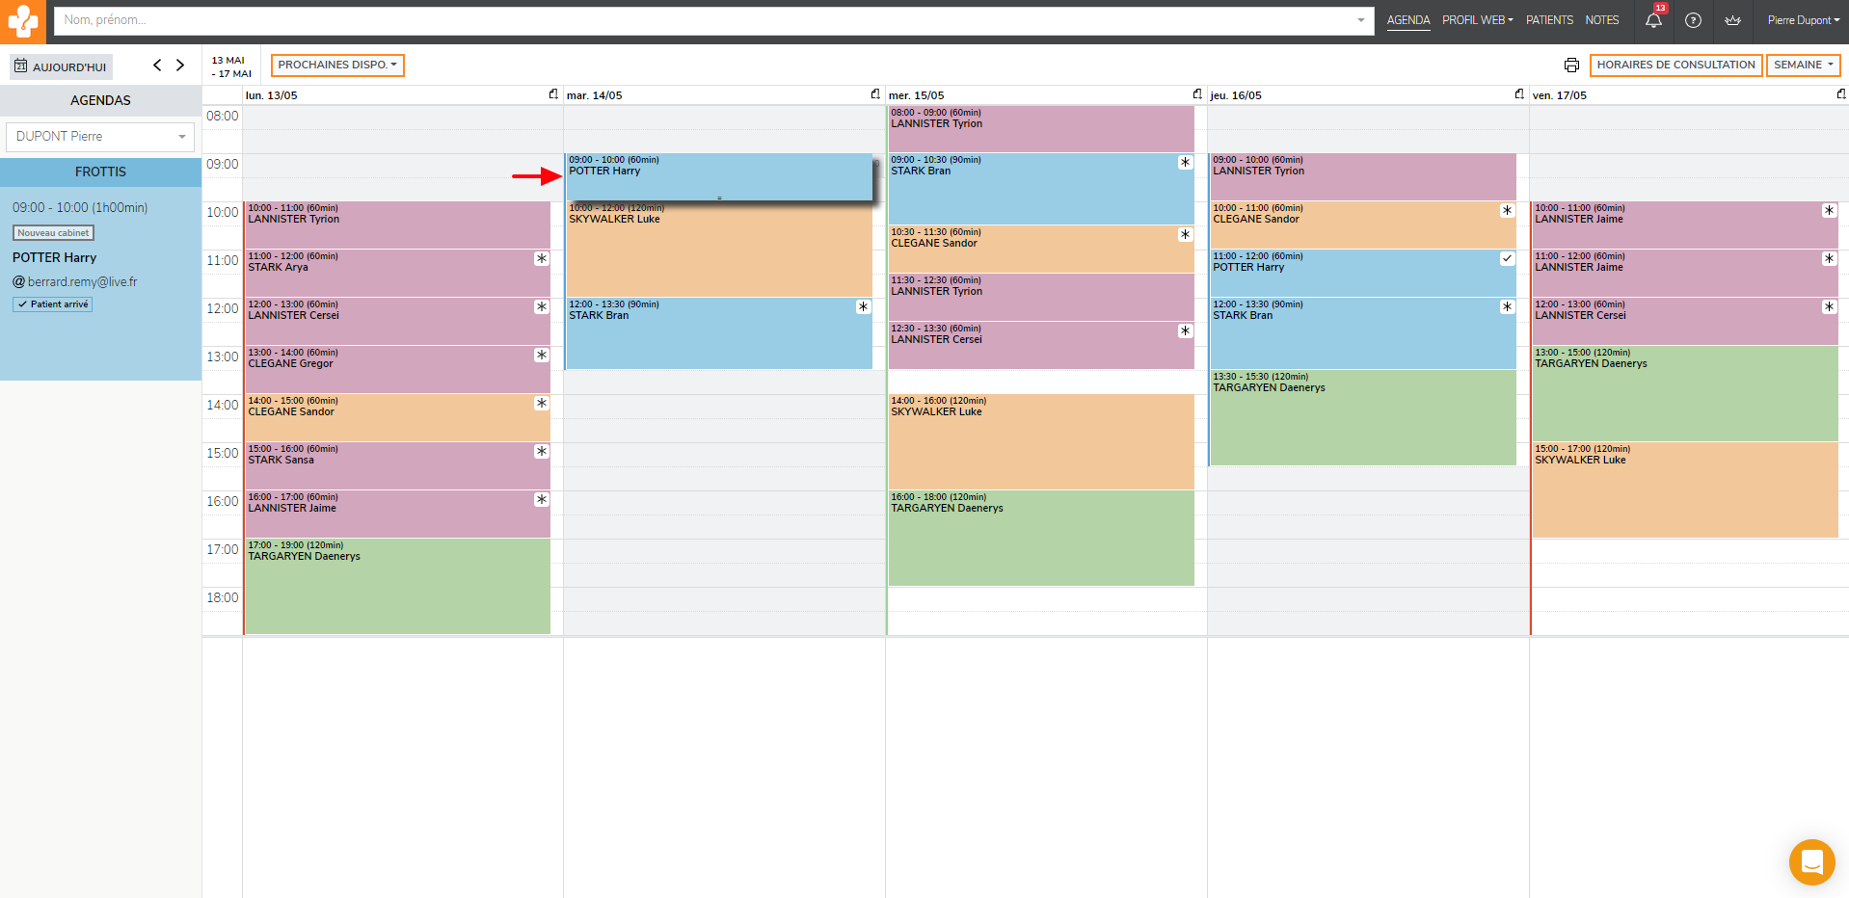This screenshot has width=1849, height=898.
Task: Click the orange logo in top-left corner
Action: (22, 21)
